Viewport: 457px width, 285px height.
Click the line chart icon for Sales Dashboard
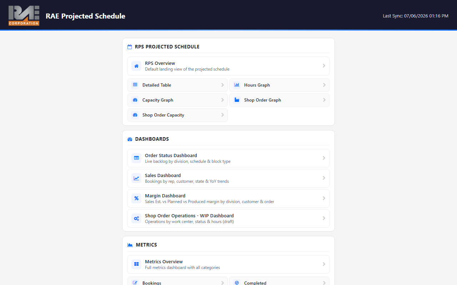[x=136, y=178]
